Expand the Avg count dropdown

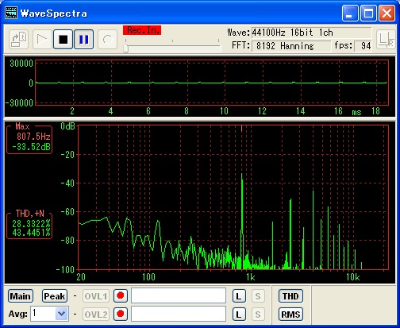pos(62,314)
